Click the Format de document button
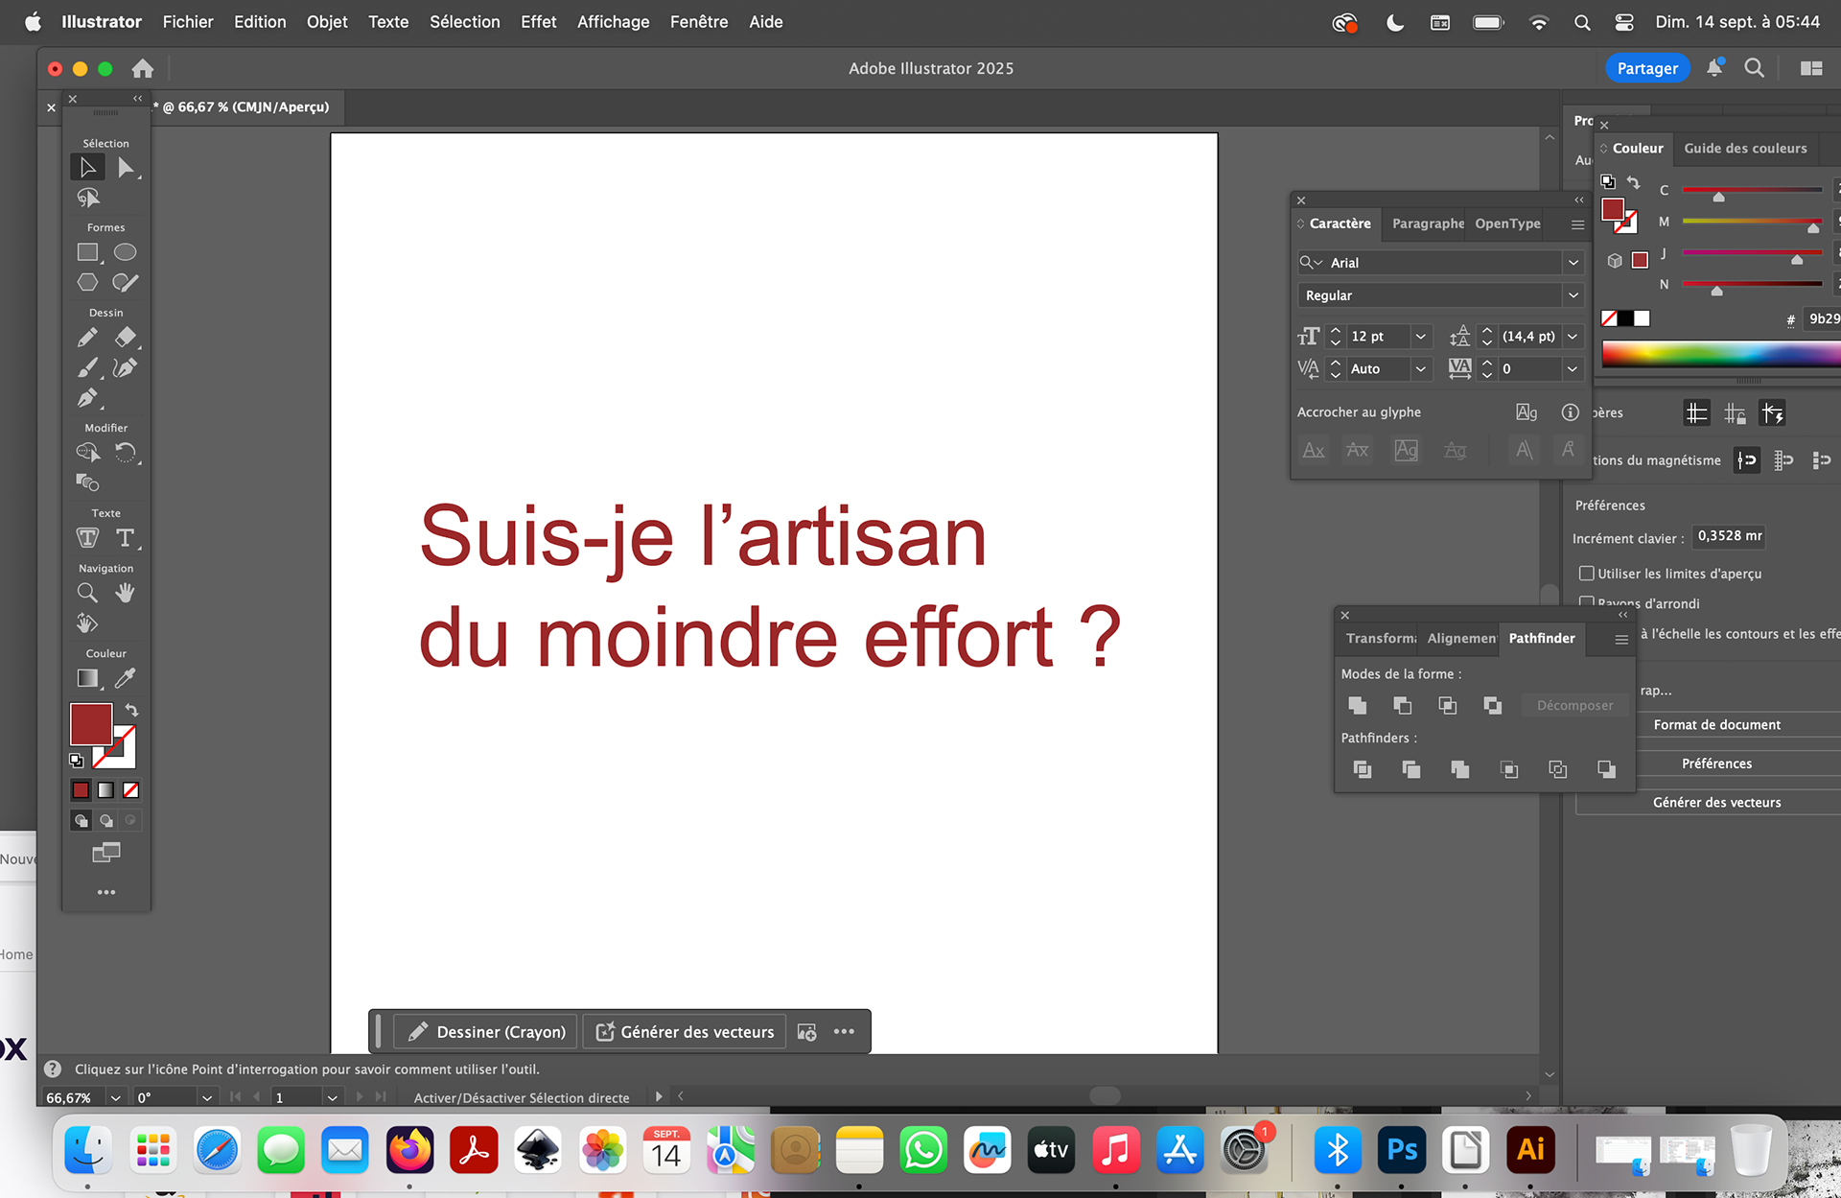This screenshot has height=1198, width=1841. point(1716,725)
